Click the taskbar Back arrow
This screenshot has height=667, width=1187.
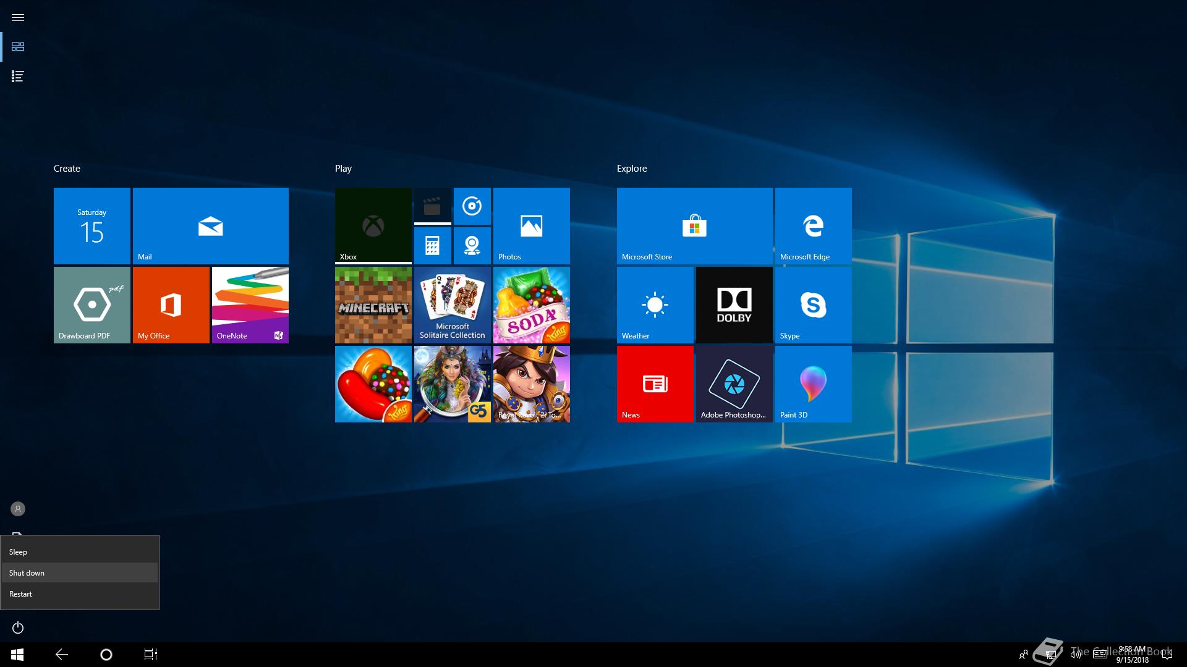click(x=62, y=655)
